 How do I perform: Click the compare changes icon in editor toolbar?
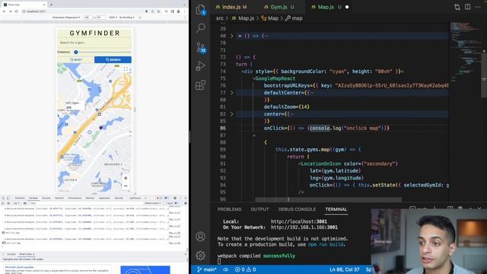point(457,7)
